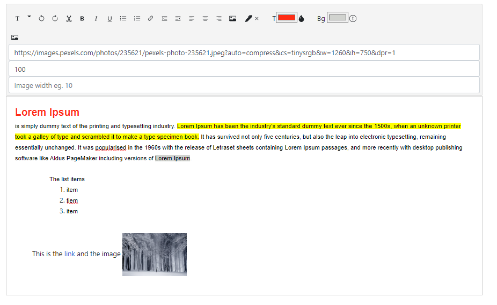Click 'Aldus PageMaker' in the paragraph

[x=74, y=158]
